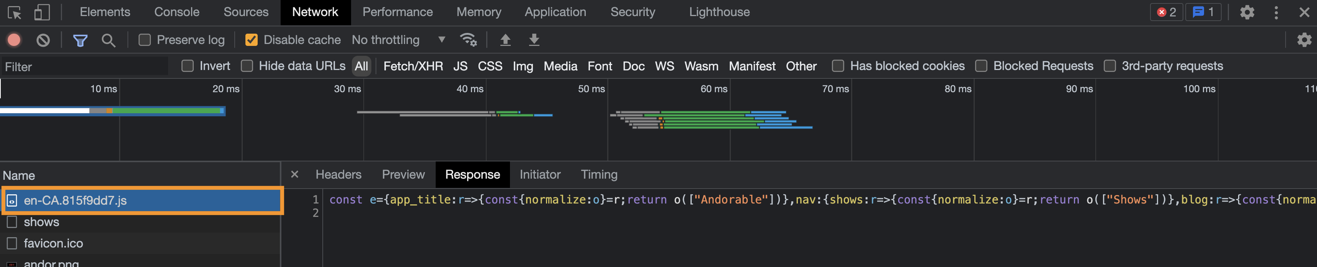This screenshot has height=267, width=1317.
Task: Enable Blocked Requests checkbox
Action: click(981, 66)
